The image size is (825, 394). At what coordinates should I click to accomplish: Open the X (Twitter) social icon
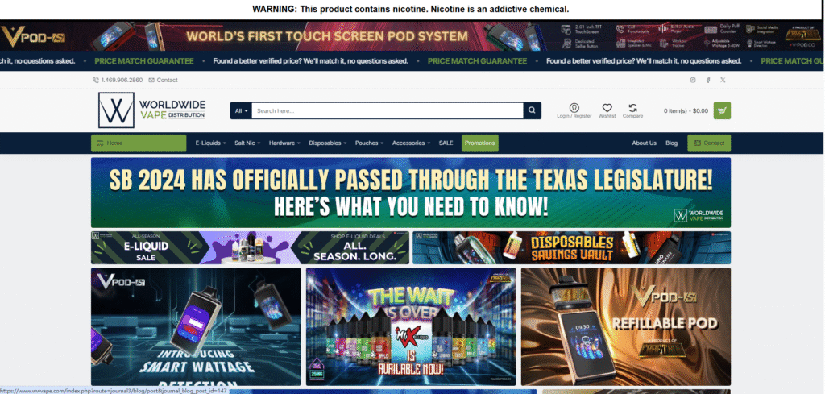(x=723, y=80)
